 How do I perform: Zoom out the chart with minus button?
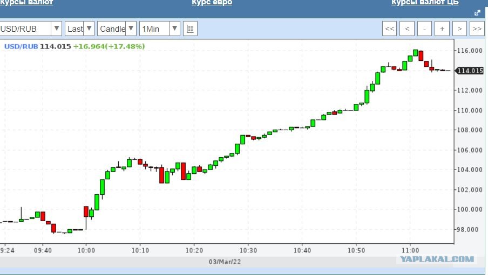click(x=424, y=29)
